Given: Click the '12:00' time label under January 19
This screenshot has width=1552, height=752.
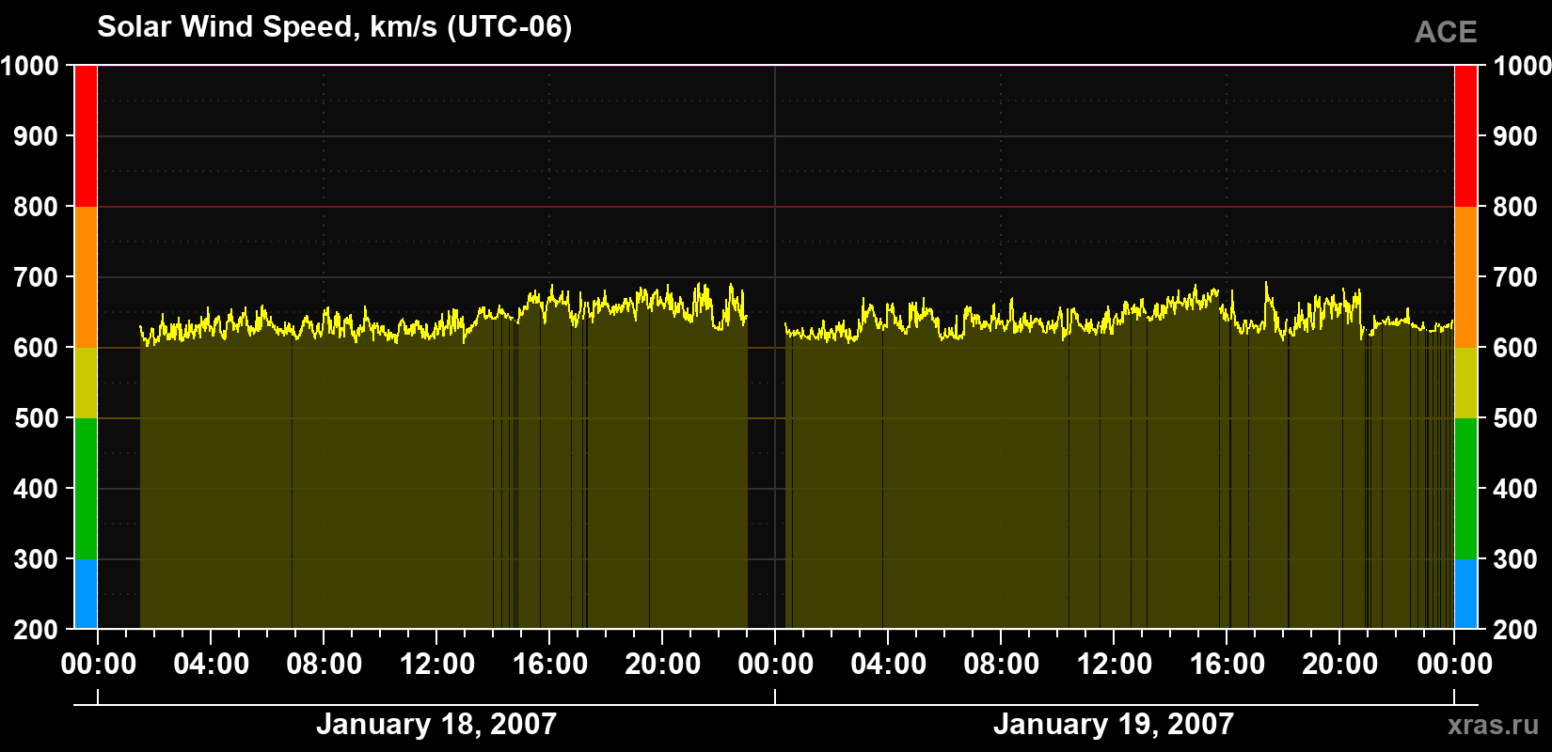Looking at the screenshot, I should (1114, 665).
